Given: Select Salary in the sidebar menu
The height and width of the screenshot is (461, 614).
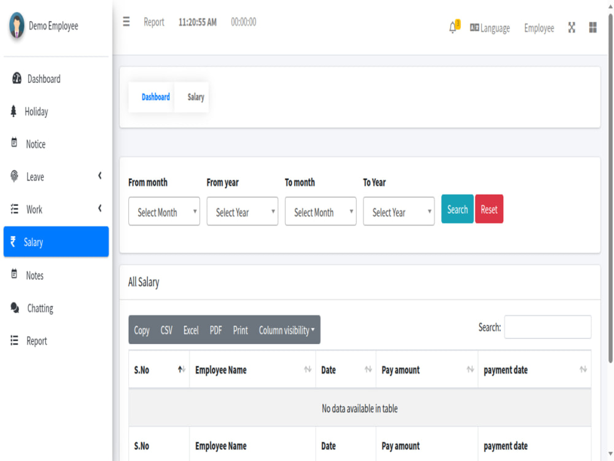Looking at the screenshot, I should [56, 242].
